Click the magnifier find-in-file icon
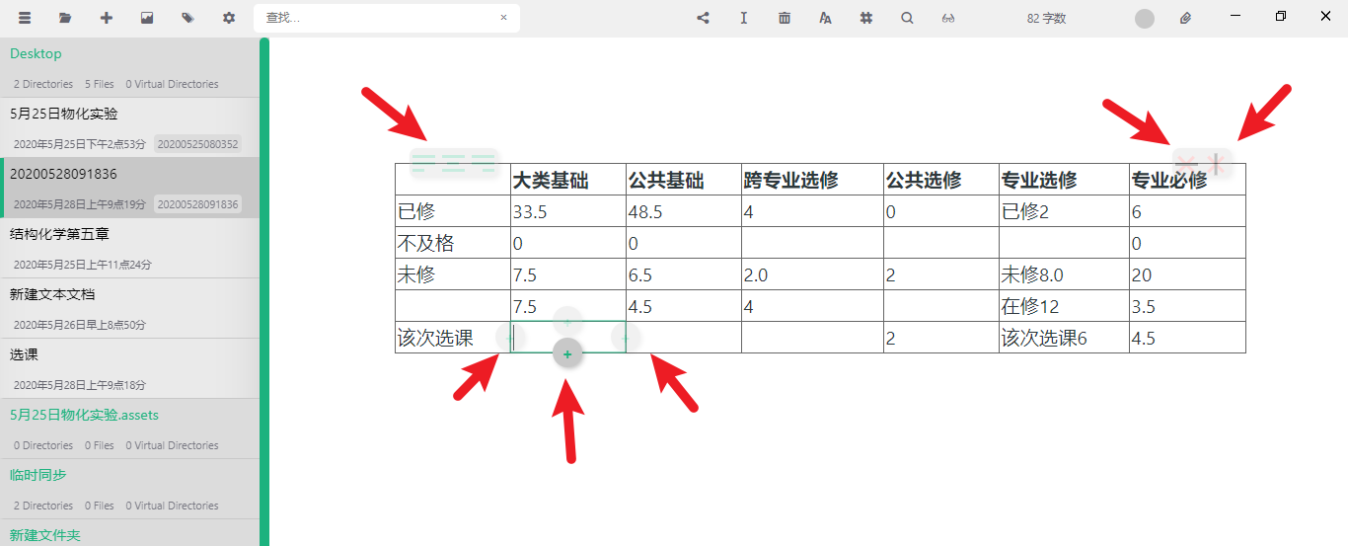The height and width of the screenshot is (546, 1348). [x=907, y=18]
